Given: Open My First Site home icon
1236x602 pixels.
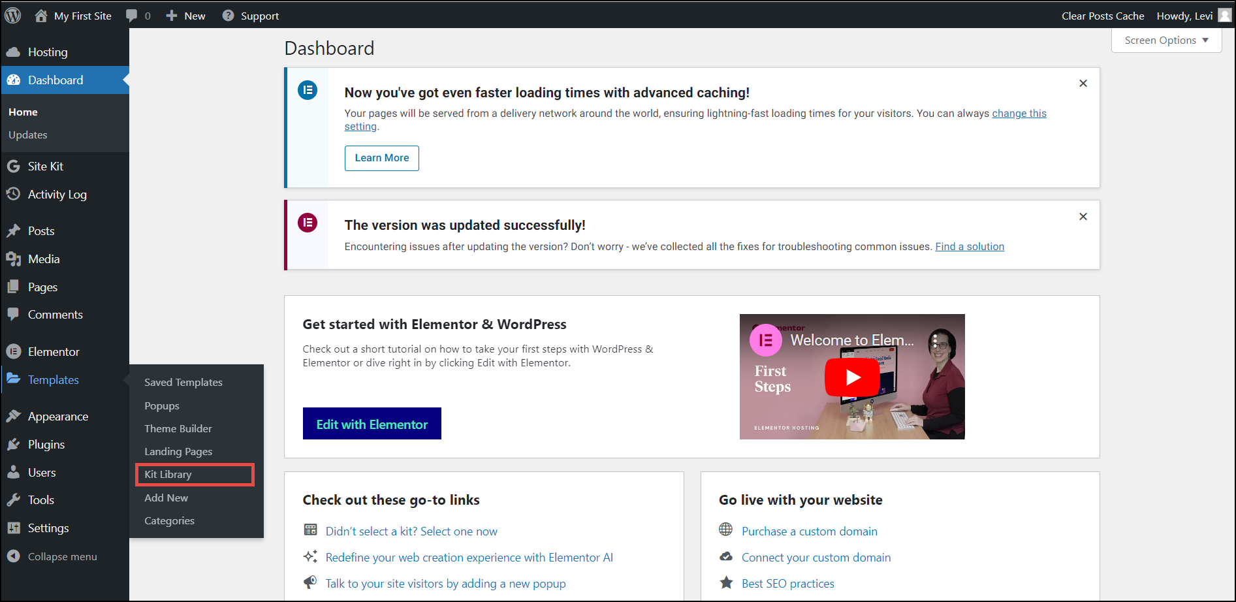Looking at the screenshot, I should [x=41, y=16].
